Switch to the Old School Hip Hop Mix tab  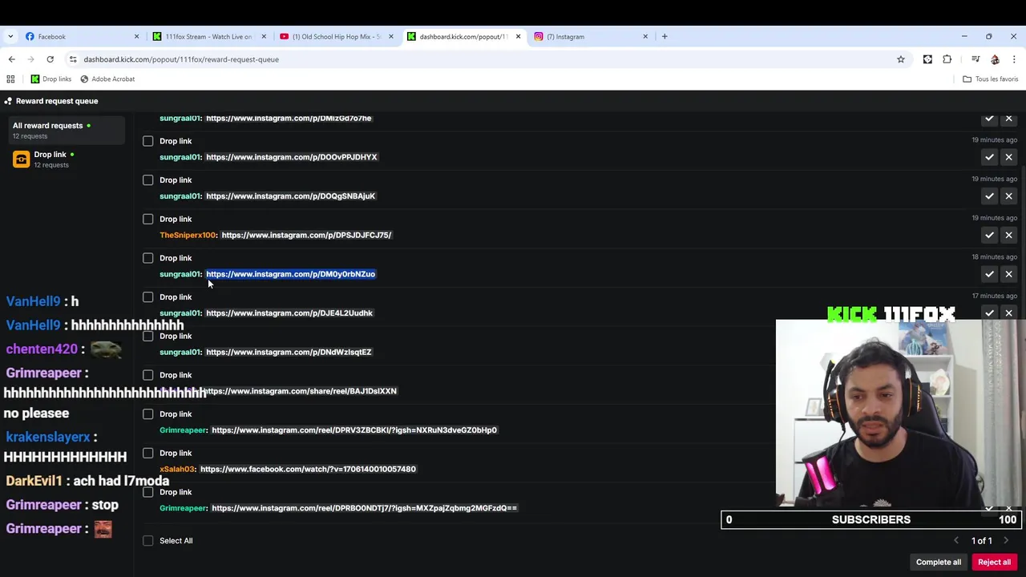(335, 37)
